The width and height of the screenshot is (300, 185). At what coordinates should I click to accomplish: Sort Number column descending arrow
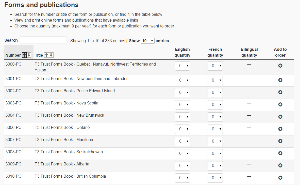(x=29, y=55)
